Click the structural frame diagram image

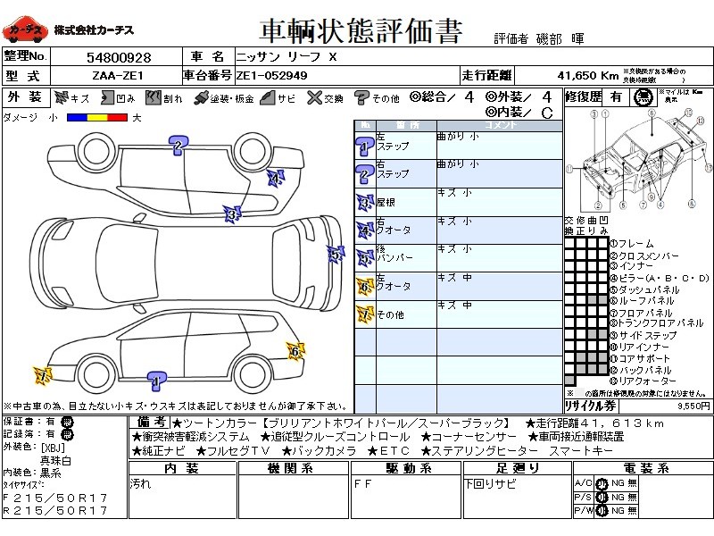[639, 159]
